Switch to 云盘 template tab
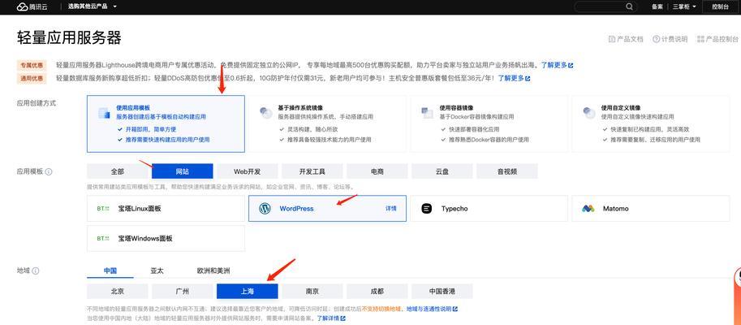741x325 pixels. 442,171
